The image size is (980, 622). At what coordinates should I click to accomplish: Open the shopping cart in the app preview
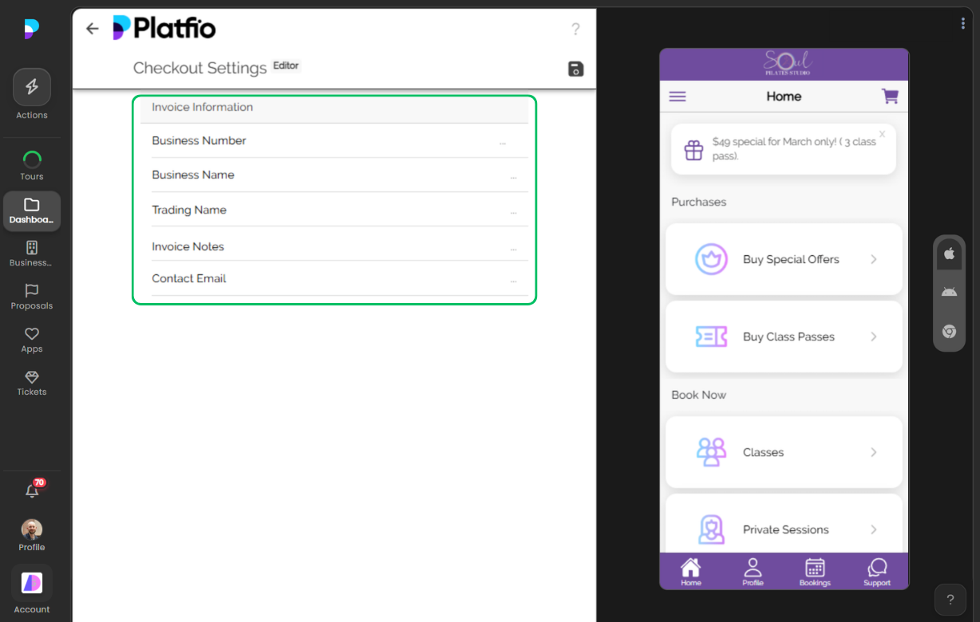pos(890,96)
